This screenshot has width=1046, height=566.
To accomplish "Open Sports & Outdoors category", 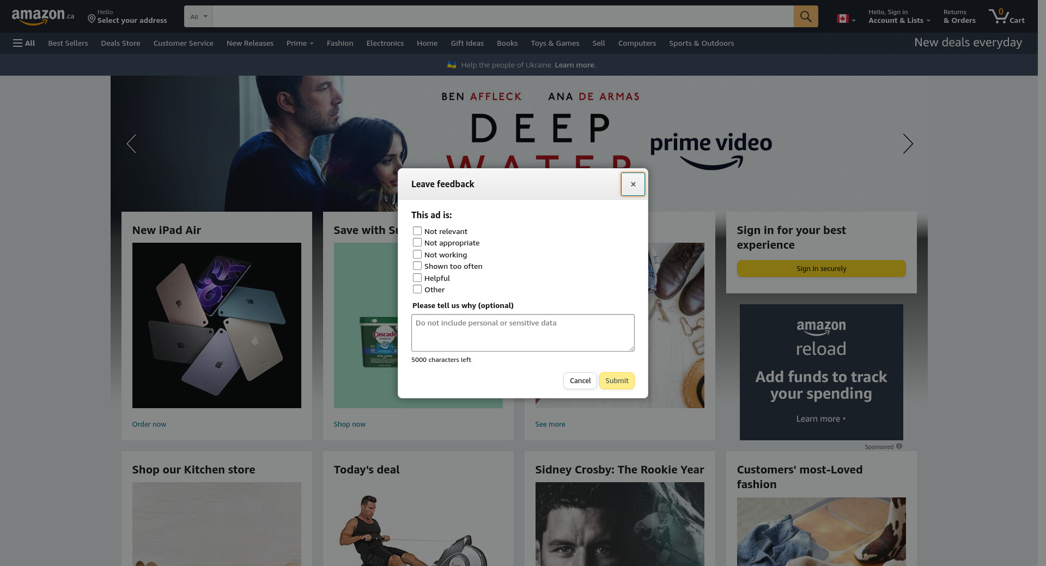I will [x=702, y=43].
